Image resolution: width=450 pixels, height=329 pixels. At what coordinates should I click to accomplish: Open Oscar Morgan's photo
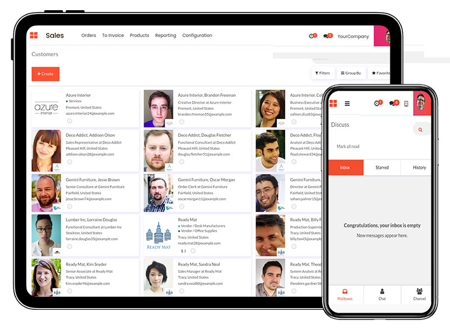click(159, 193)
